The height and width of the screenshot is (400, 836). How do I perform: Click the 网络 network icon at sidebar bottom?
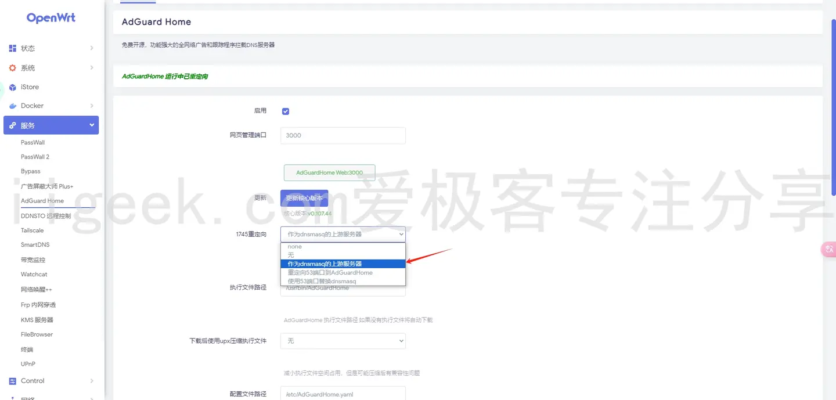[x=13, y=398]
